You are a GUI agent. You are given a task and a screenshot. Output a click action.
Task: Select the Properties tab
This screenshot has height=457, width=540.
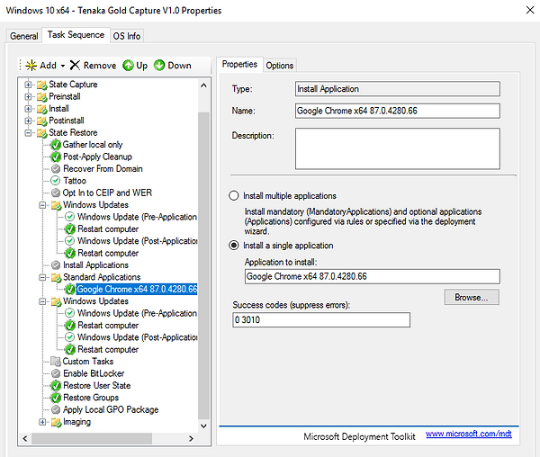[x=239, y=65]
